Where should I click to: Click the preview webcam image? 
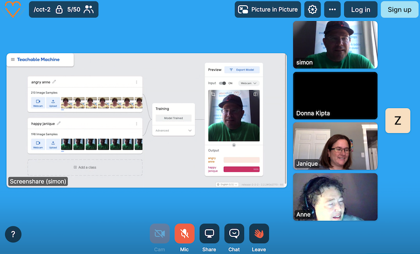[x=234, y=116]
